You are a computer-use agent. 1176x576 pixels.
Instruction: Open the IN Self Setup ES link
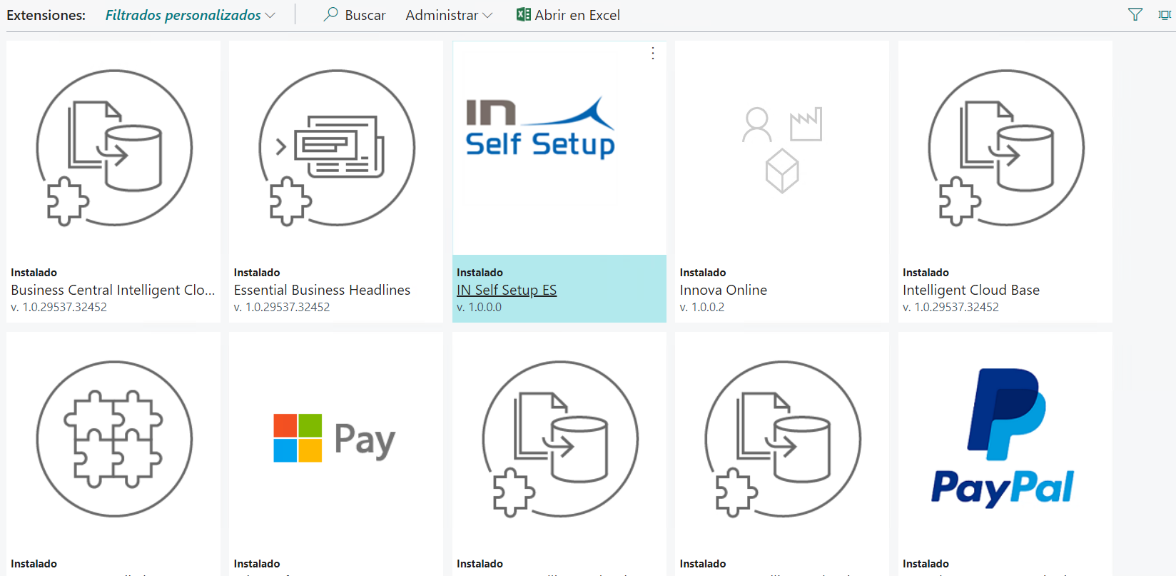pyautogui.click(x=507, y=290)
